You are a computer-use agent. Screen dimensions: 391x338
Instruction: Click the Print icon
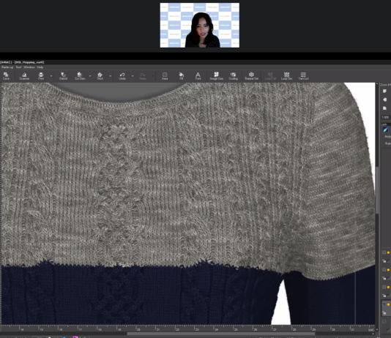41,75
